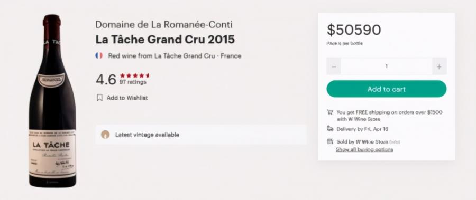Screen dimensions: 476x200
Task: Click the red star rating icons
Action: coord(134,76)
